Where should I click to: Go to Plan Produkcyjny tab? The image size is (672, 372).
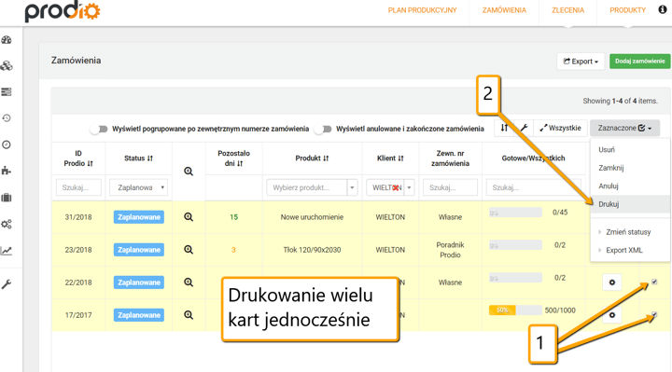(x=422, y=10)
